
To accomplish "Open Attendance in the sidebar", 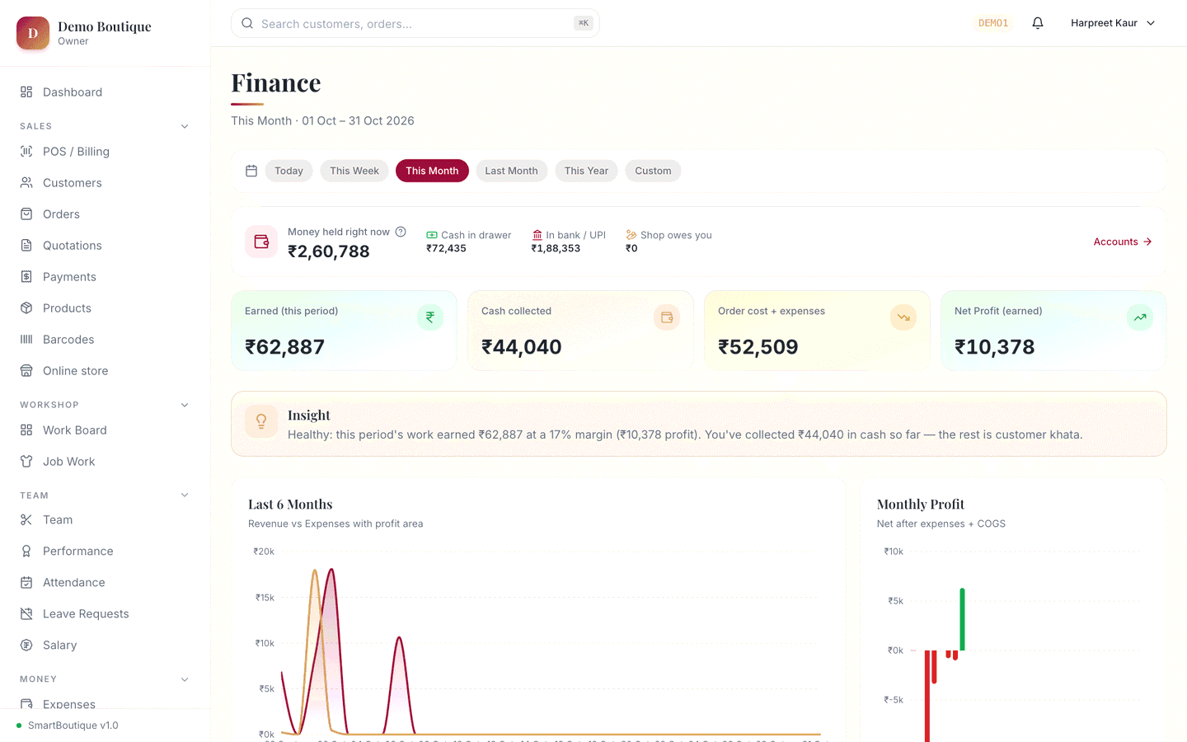I will (105, 582).
